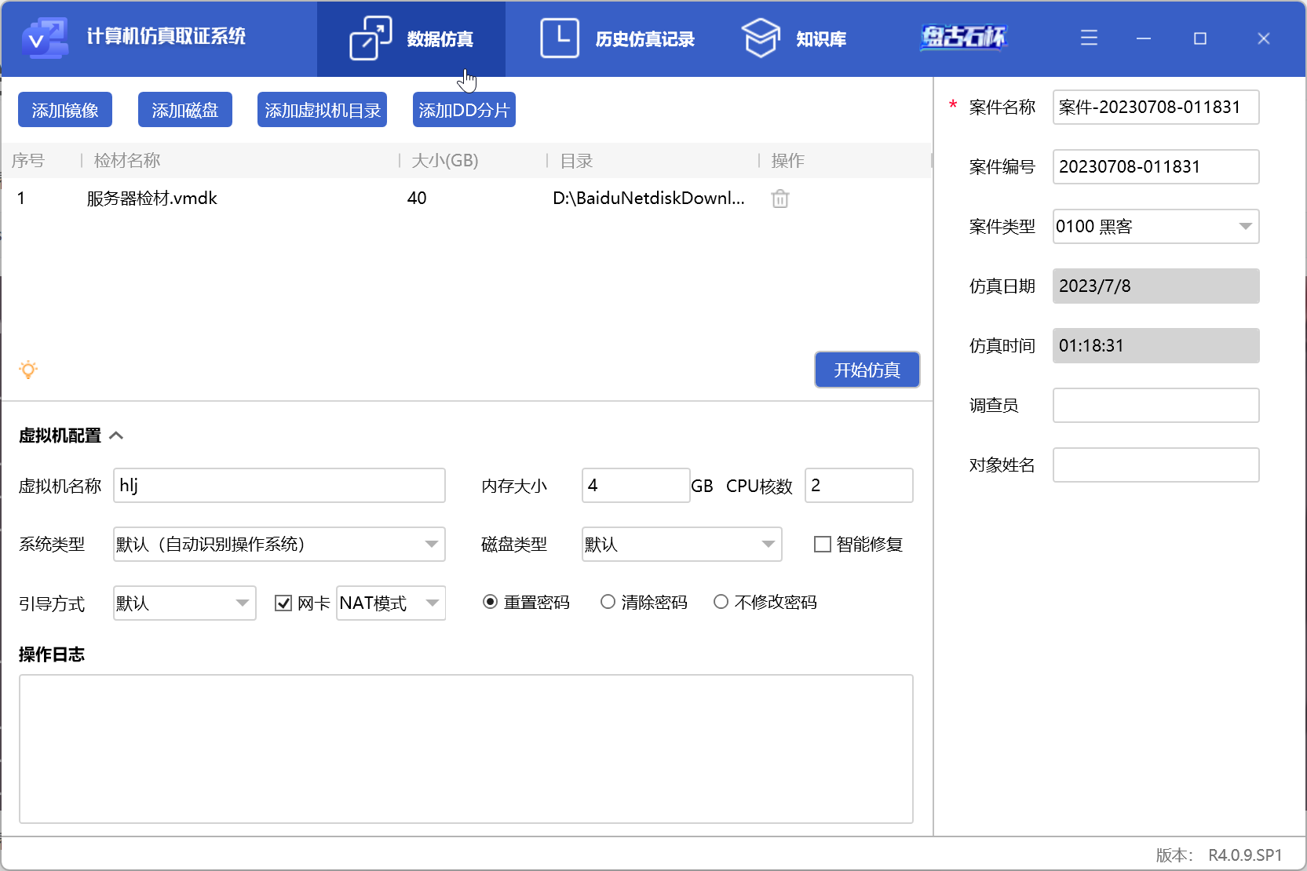Collapse the 虚拟机配置 section chevron
This screenshot has height=871, width=1307.
116,435
